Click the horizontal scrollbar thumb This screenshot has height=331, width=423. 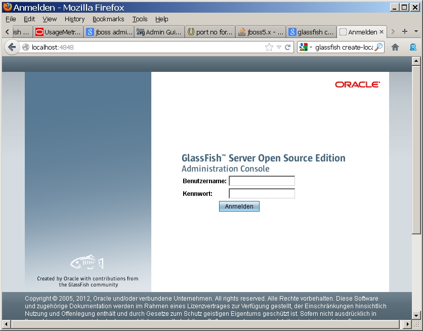click(205, 324)
